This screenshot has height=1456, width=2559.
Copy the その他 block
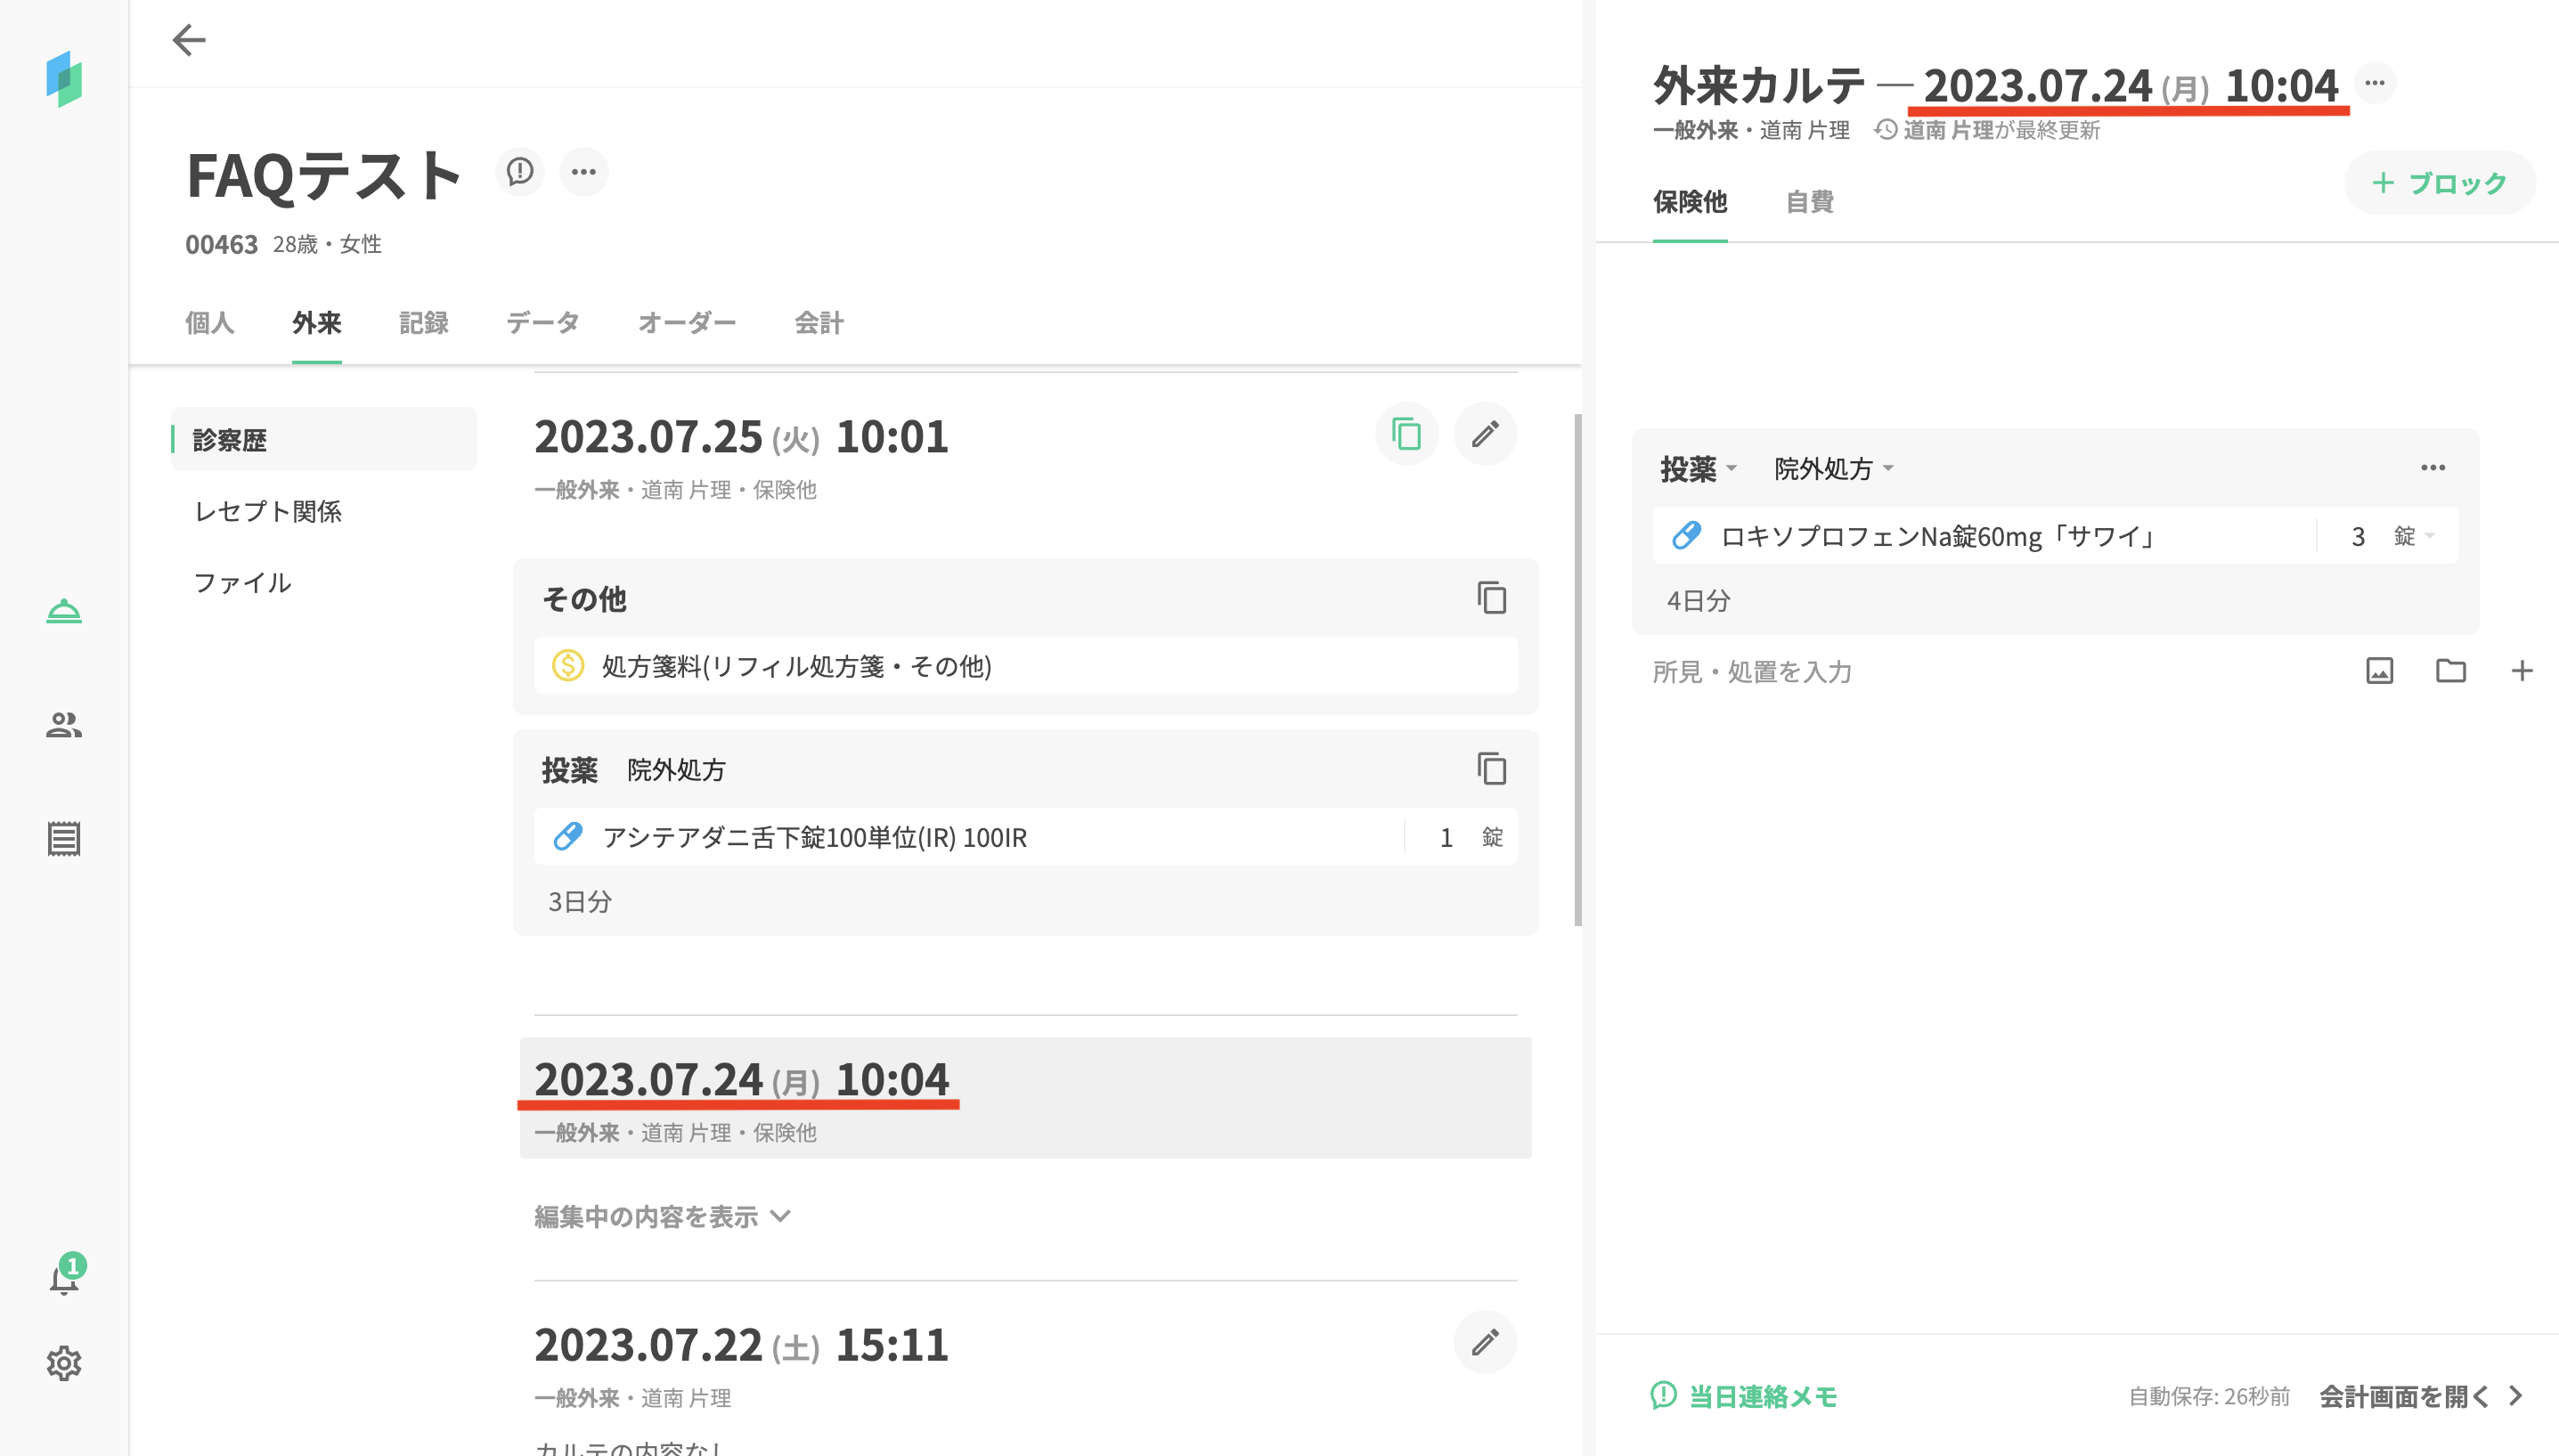click(x=1491, y=598)
